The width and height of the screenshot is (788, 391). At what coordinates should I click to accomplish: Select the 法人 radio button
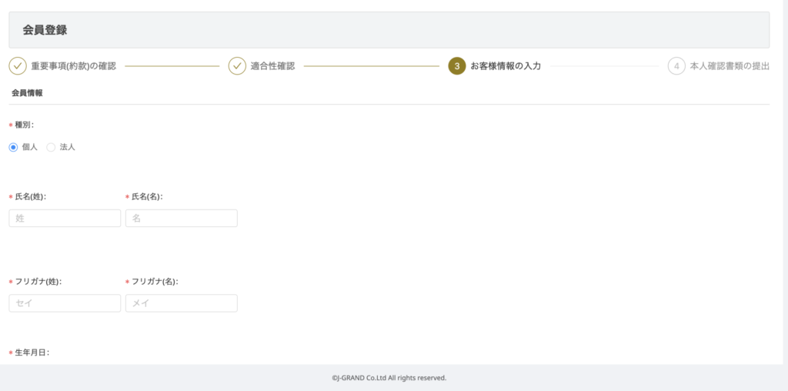click(51, 147)
